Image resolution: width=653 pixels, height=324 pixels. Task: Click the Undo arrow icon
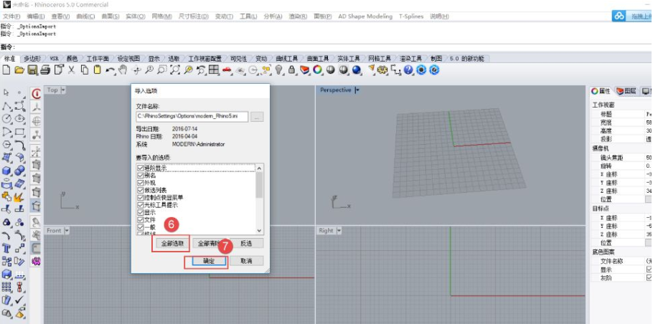(110, 70)
